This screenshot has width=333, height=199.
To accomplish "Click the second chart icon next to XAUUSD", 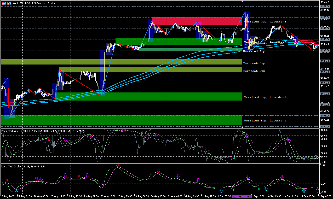I will tap(9, 3).
